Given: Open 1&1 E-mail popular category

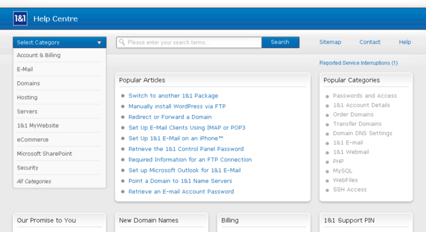Looking at the screenshot, I should 348,143.
